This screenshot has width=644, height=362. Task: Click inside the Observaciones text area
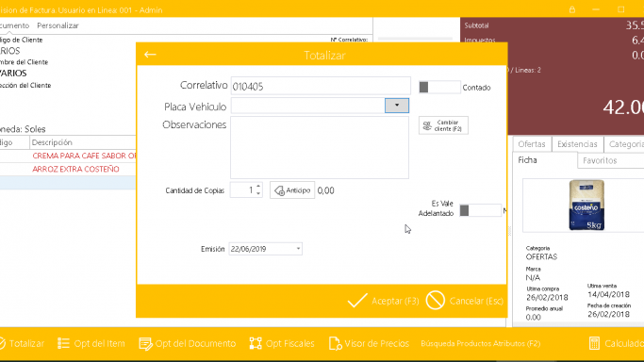(320, 147)
